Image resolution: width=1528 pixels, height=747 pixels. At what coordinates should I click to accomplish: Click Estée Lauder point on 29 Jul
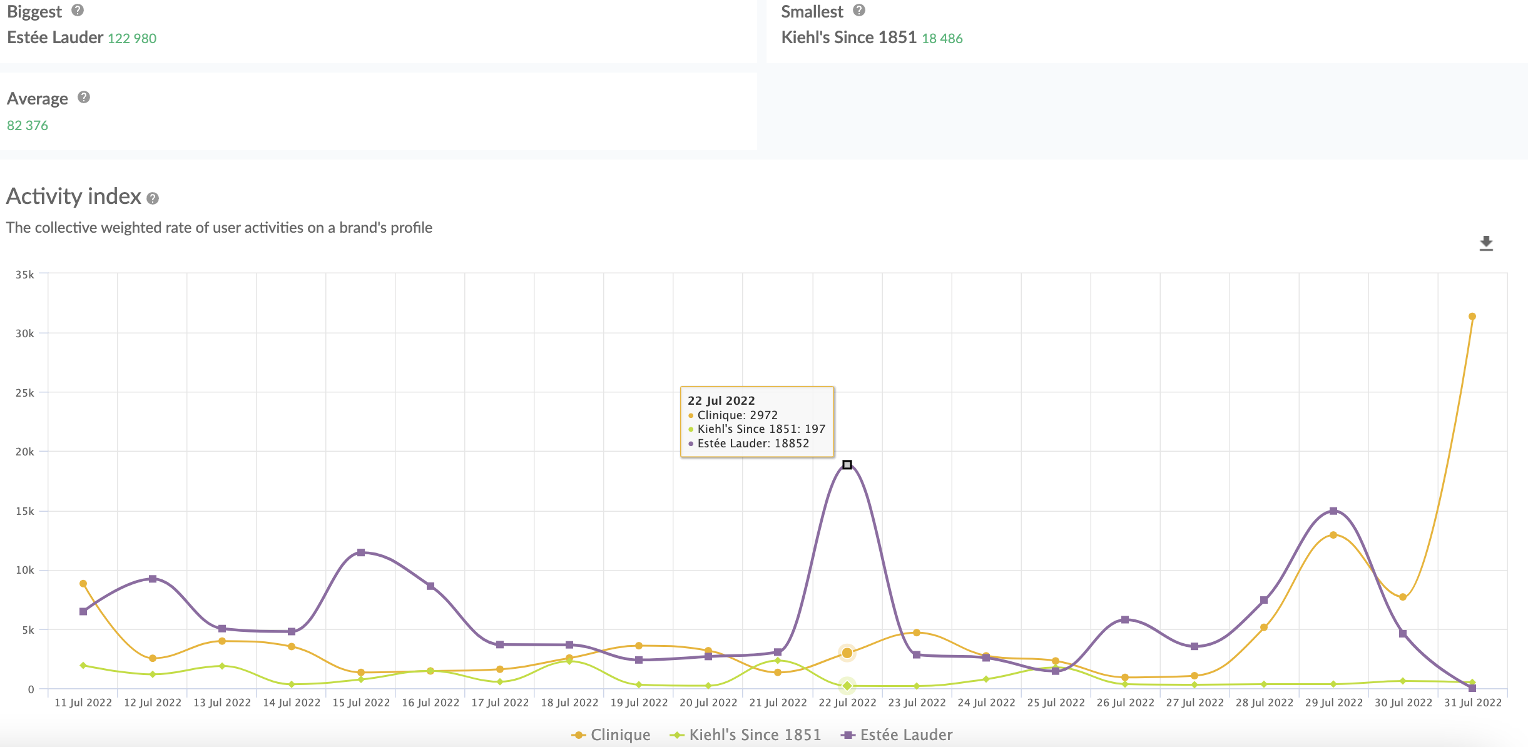point(1333,511)
